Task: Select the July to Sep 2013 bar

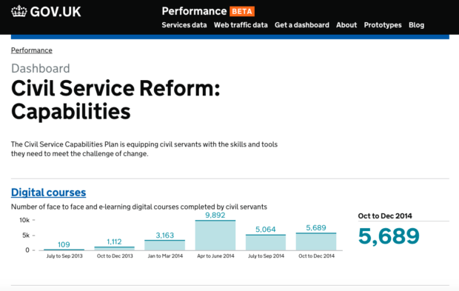Action: pyautogui.click(x=64, y=250)
